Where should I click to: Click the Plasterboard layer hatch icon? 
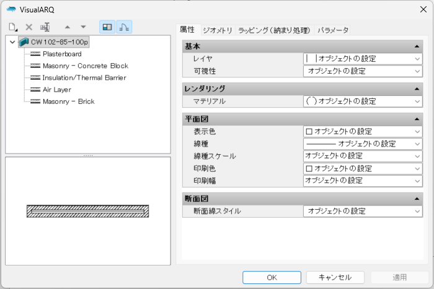[x=35, y=54]
